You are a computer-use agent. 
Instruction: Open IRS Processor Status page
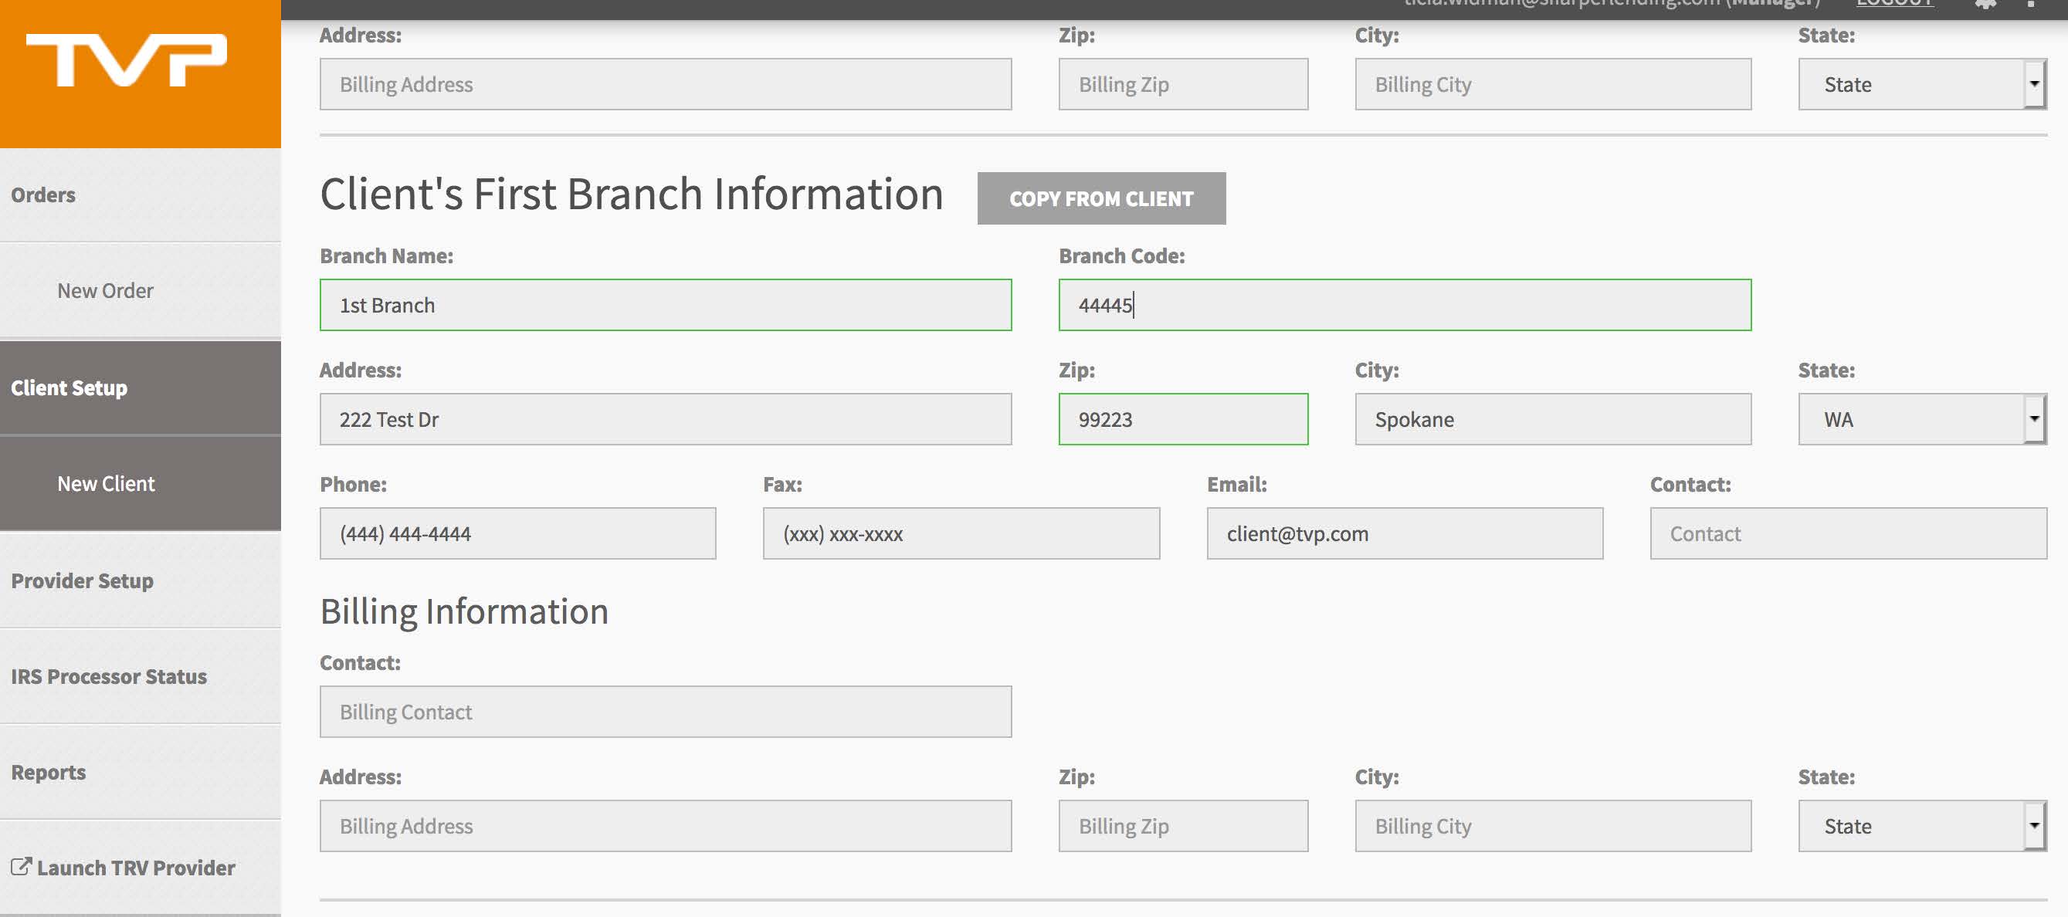(108, 676)
